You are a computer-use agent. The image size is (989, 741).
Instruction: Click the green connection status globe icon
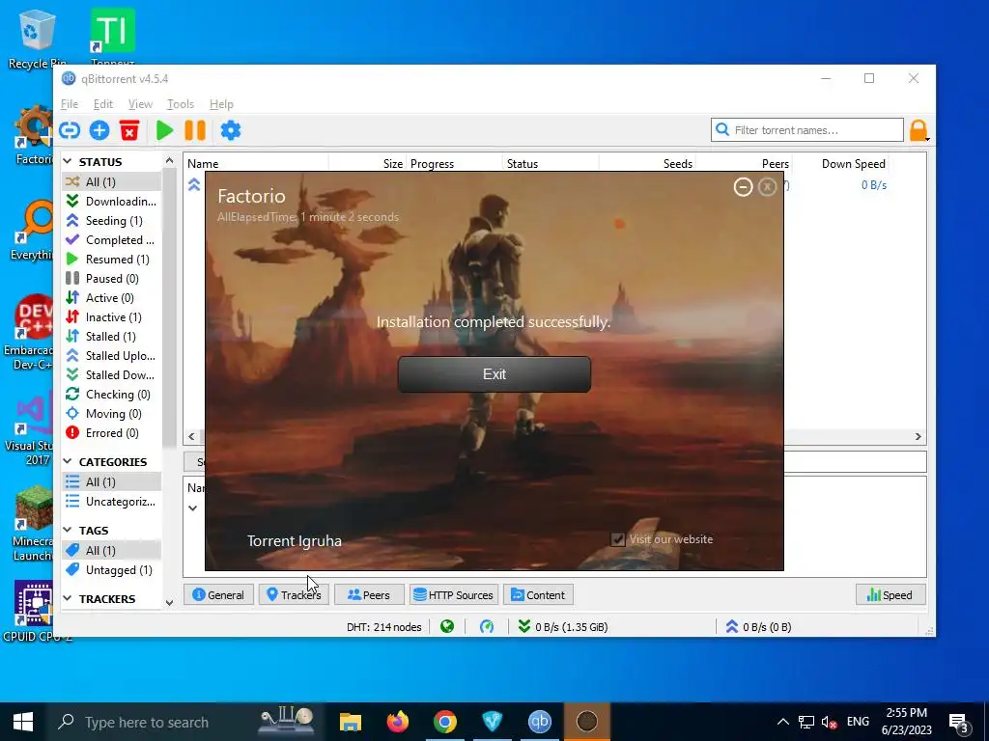tap(447, 626)
